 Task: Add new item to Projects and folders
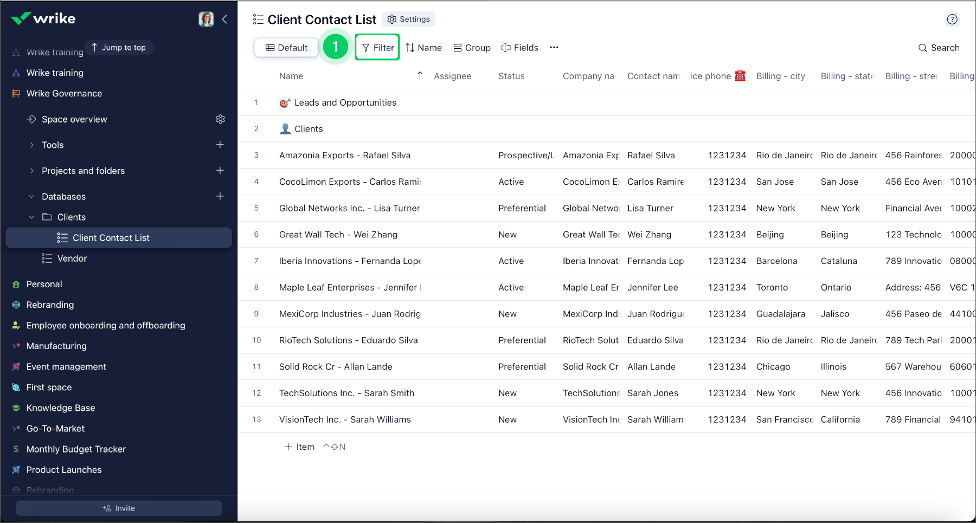pos(220,171)
